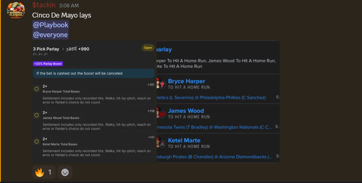362x183 pixels.
Task: Open the add reaction smiley button
Action: click(65, 172)
